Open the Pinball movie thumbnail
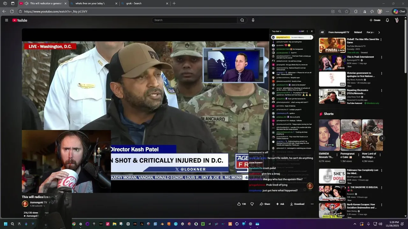This screenshot has width=408, height=229. click(x=332, y=45)
